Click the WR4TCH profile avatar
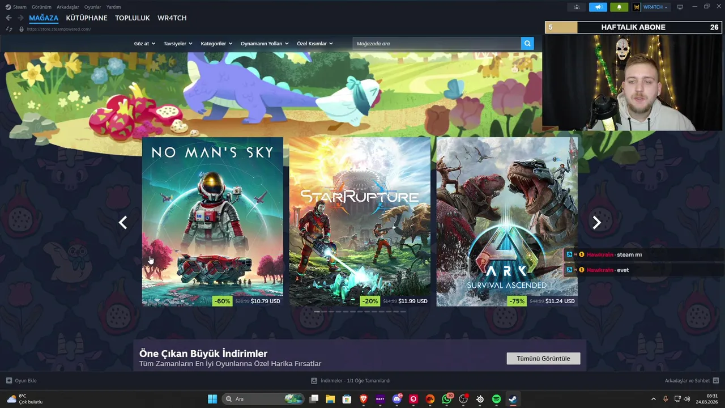Viewport: 725px width, 408px height. tap(637, 7)
